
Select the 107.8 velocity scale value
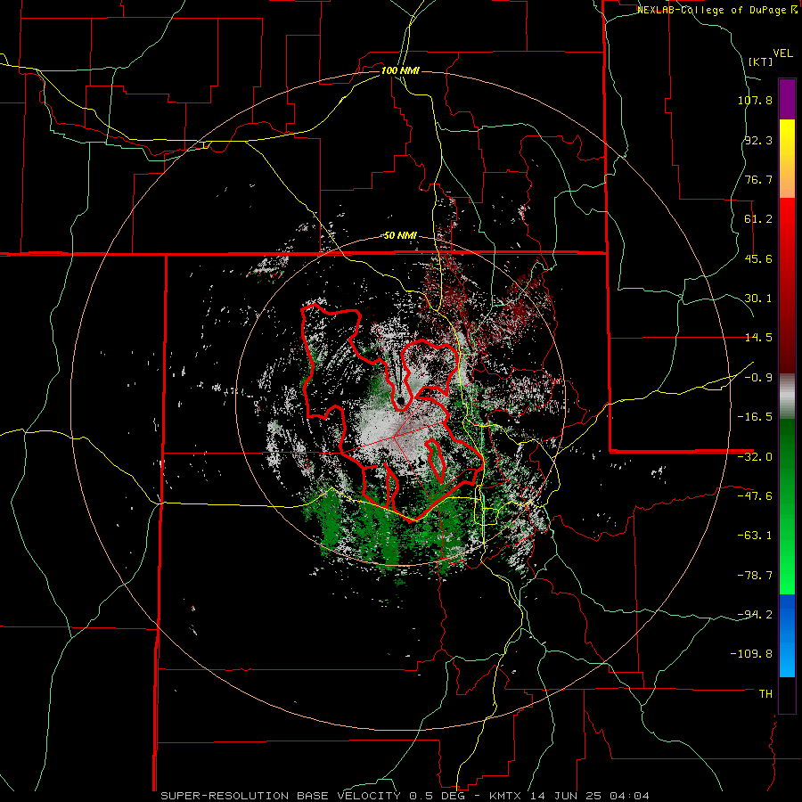pos(755,100)
